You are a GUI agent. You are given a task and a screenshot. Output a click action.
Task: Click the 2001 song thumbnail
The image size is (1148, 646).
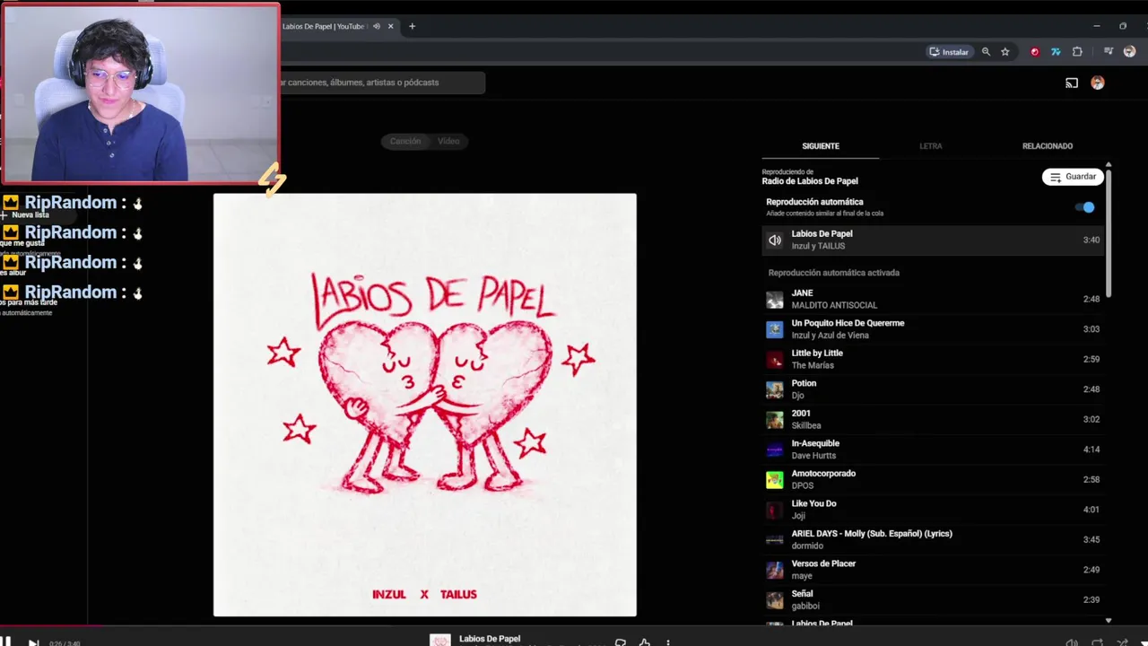(775, 420)
